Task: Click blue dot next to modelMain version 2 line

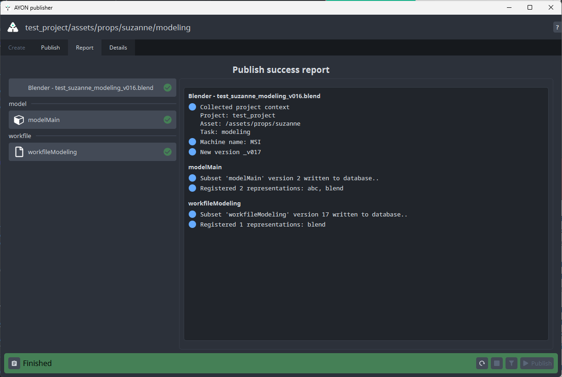Action: [192, 178]
